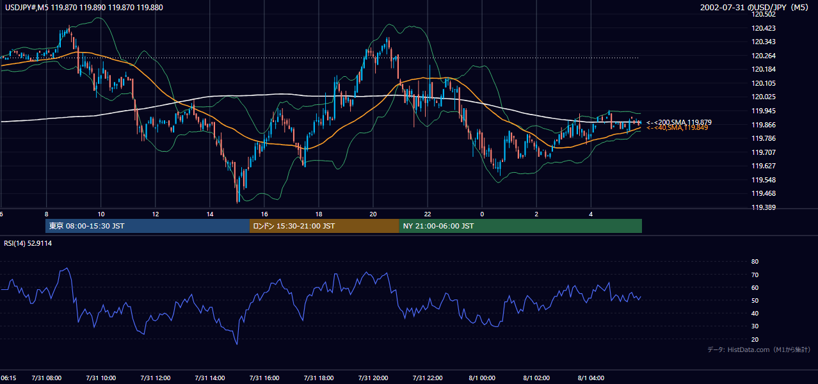Click the bottom time label 7/31 18:00
Screen dimensions: 818x384
319,378
